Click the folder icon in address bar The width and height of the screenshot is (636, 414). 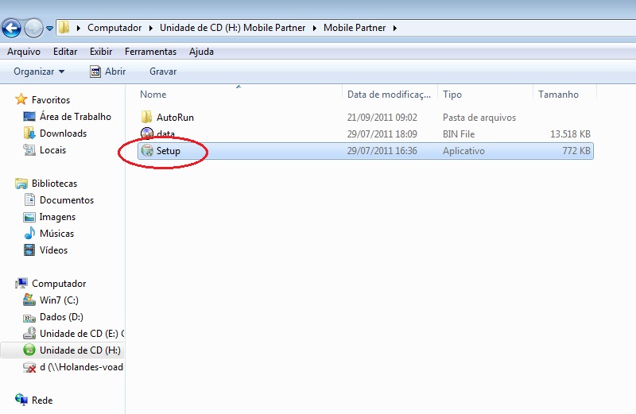click(64, 28)
